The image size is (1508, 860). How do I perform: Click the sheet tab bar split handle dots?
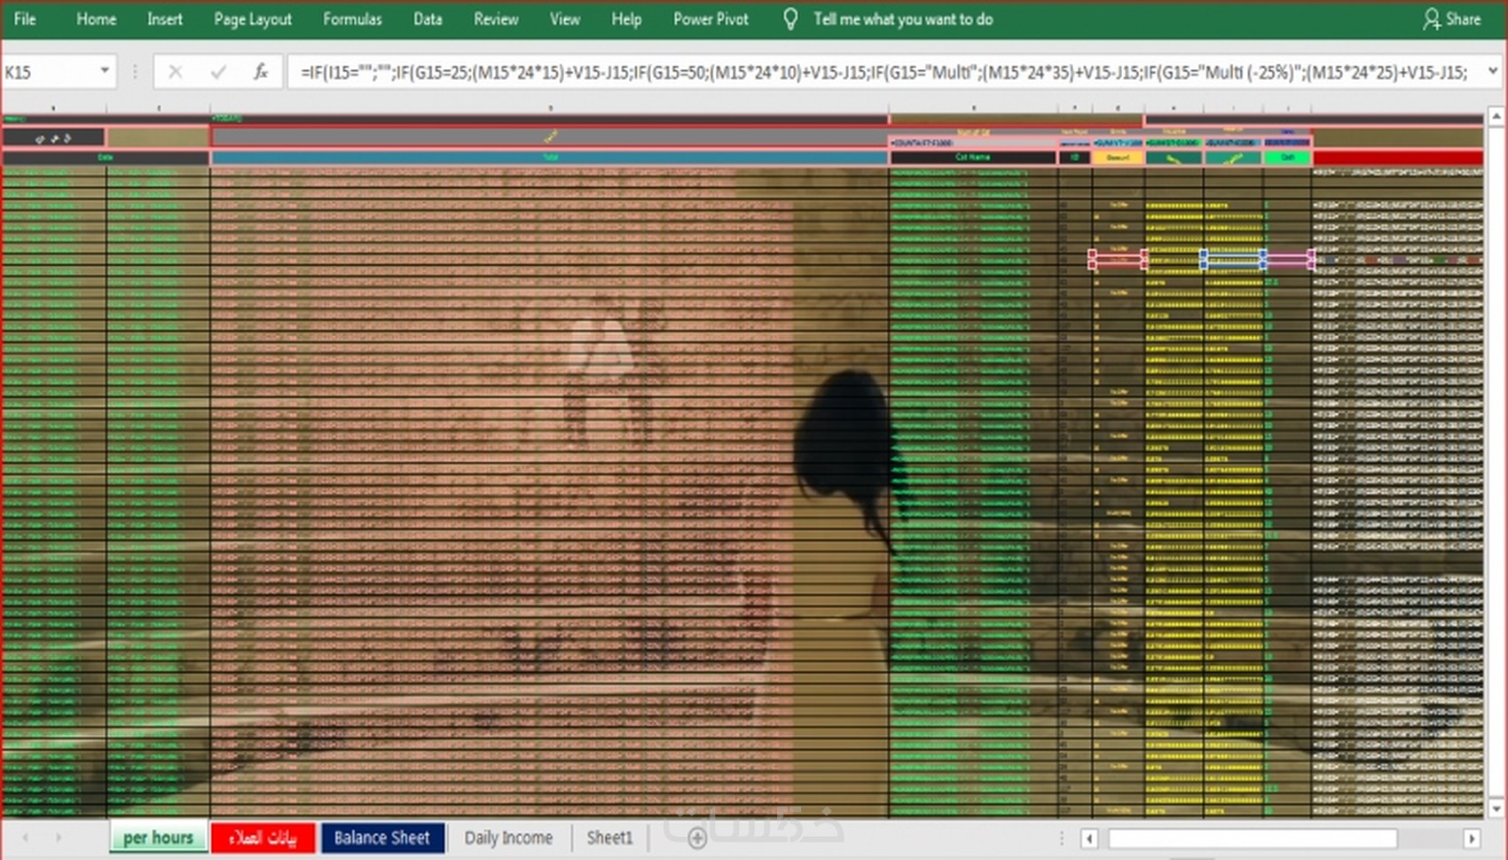[1061, 838]
